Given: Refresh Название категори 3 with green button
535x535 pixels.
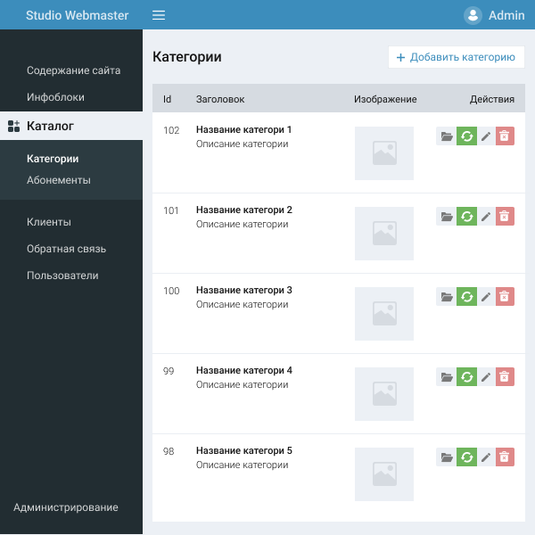Looking at the screenshot, I should (466, 297).
